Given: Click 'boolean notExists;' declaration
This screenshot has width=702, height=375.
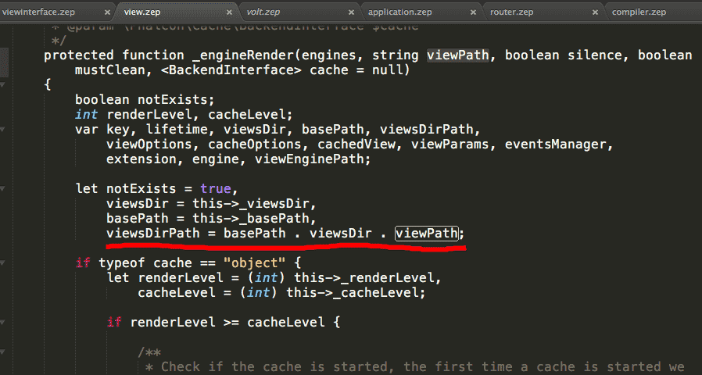Looking at the screenshot, I should coord(145,99).
